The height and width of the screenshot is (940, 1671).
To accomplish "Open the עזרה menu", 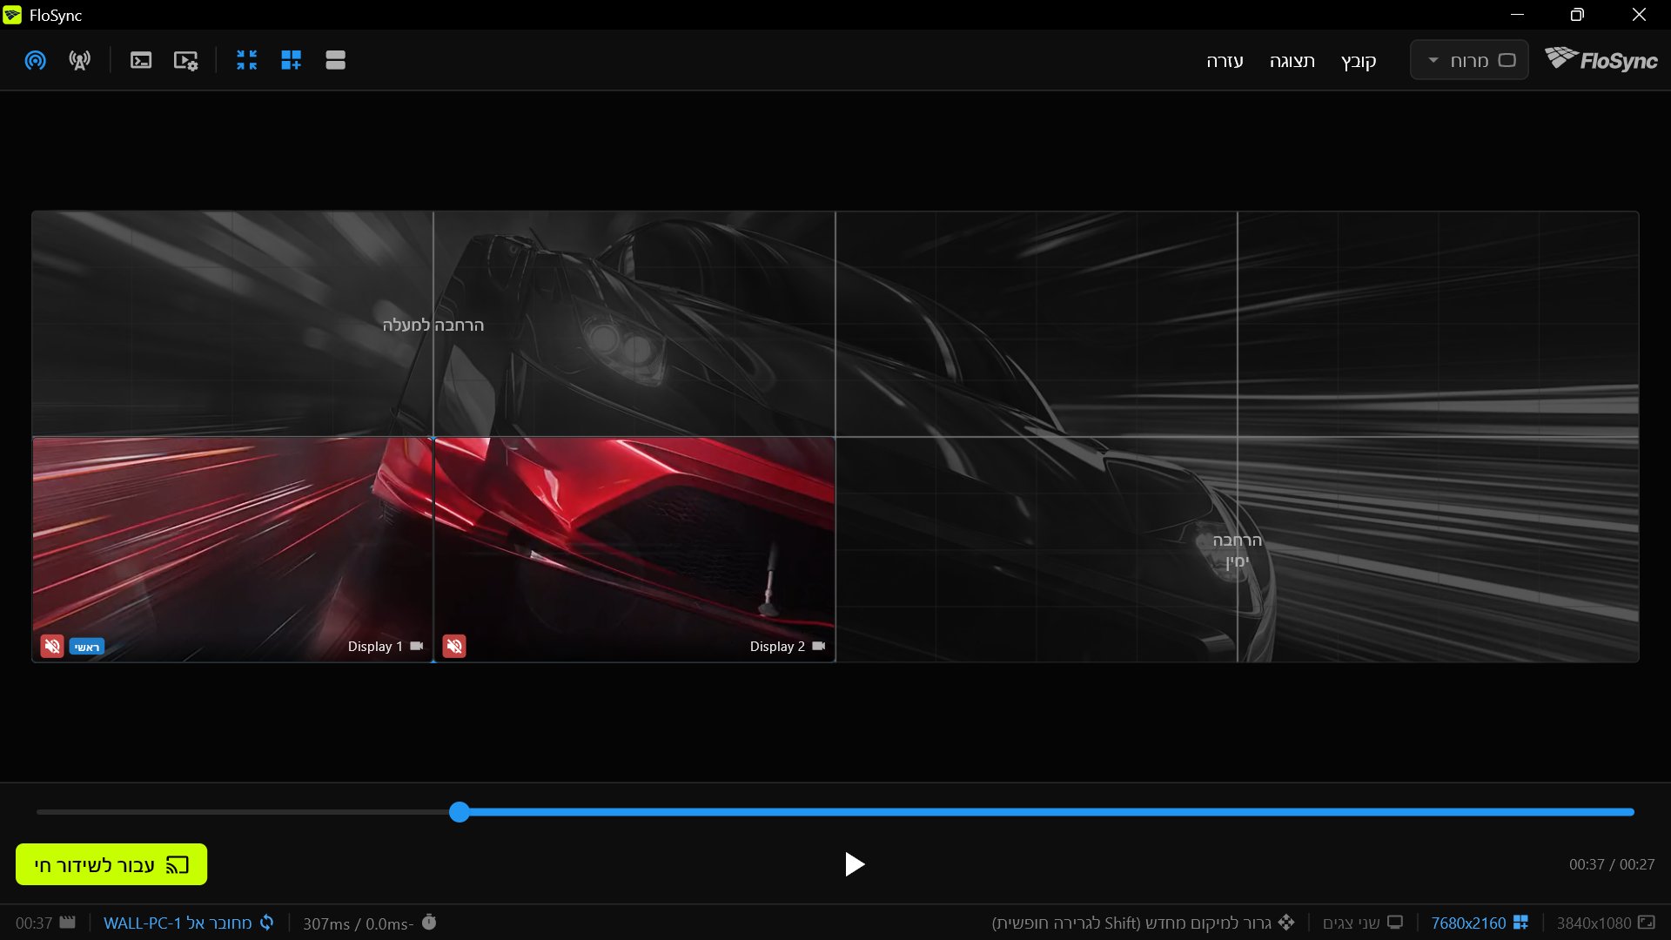I will coord(1225,61).
